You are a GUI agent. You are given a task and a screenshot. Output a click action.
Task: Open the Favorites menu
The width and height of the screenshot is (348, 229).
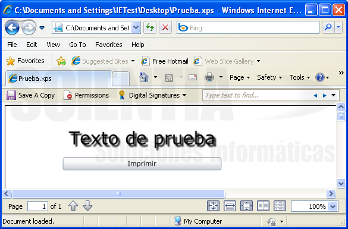coord(108,45)
